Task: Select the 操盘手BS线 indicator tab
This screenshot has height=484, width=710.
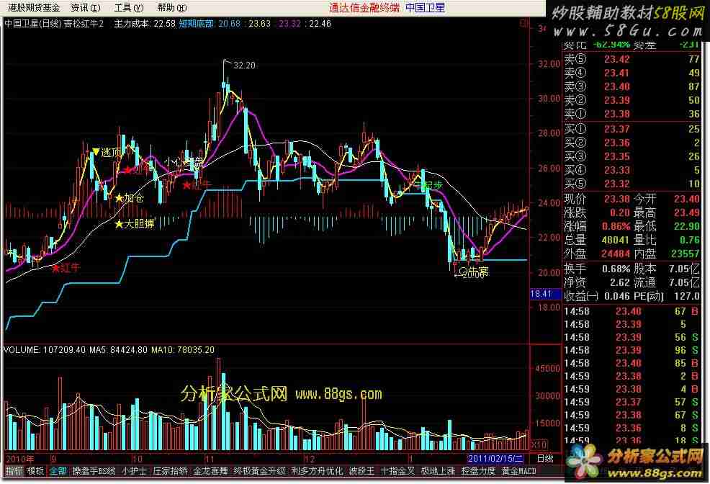Action: point(94,471)
